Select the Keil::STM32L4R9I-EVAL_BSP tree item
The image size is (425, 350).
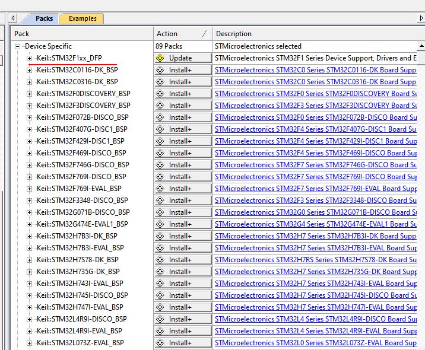pyautogui.click(x=80, y=331)
